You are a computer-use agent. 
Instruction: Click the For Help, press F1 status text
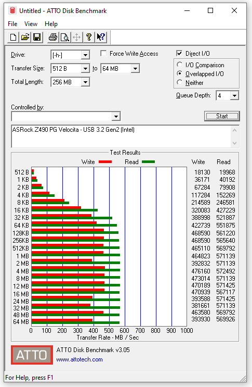pos(29,378)
